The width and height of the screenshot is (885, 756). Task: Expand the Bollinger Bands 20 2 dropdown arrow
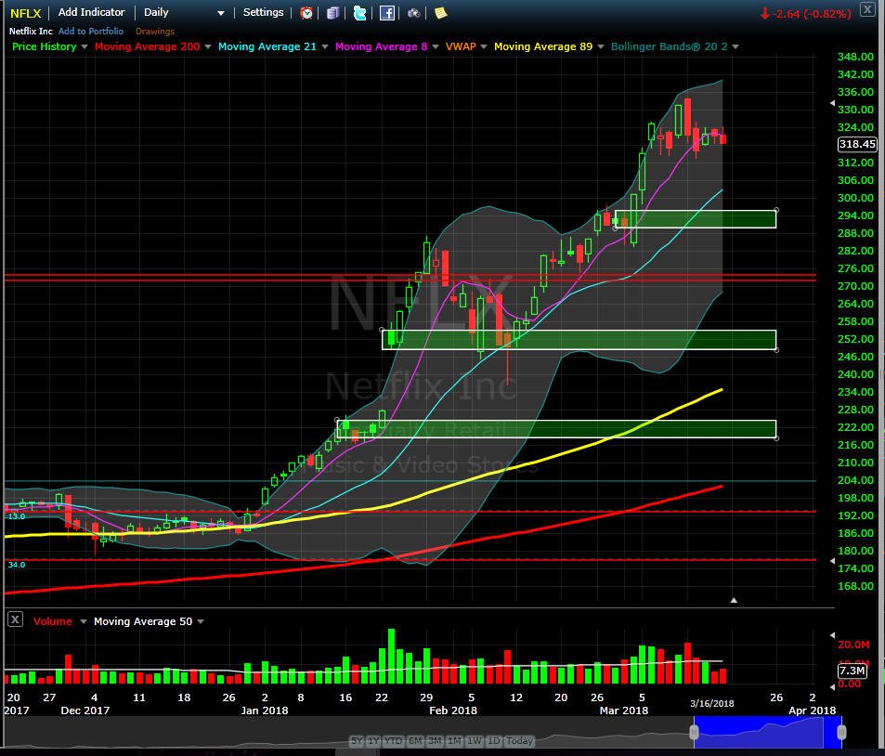pos(735,46)
